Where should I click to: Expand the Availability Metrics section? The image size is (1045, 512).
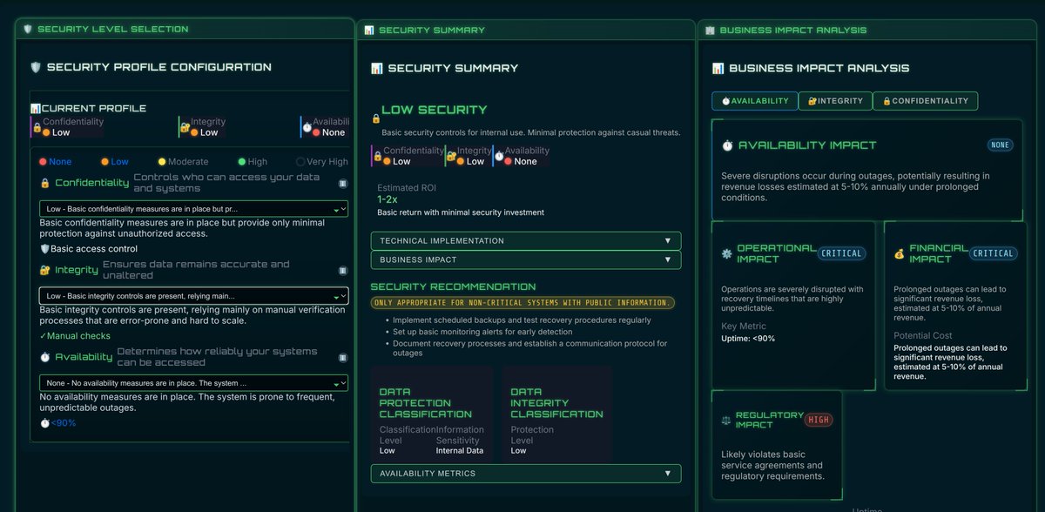click(x=526, y=474)
